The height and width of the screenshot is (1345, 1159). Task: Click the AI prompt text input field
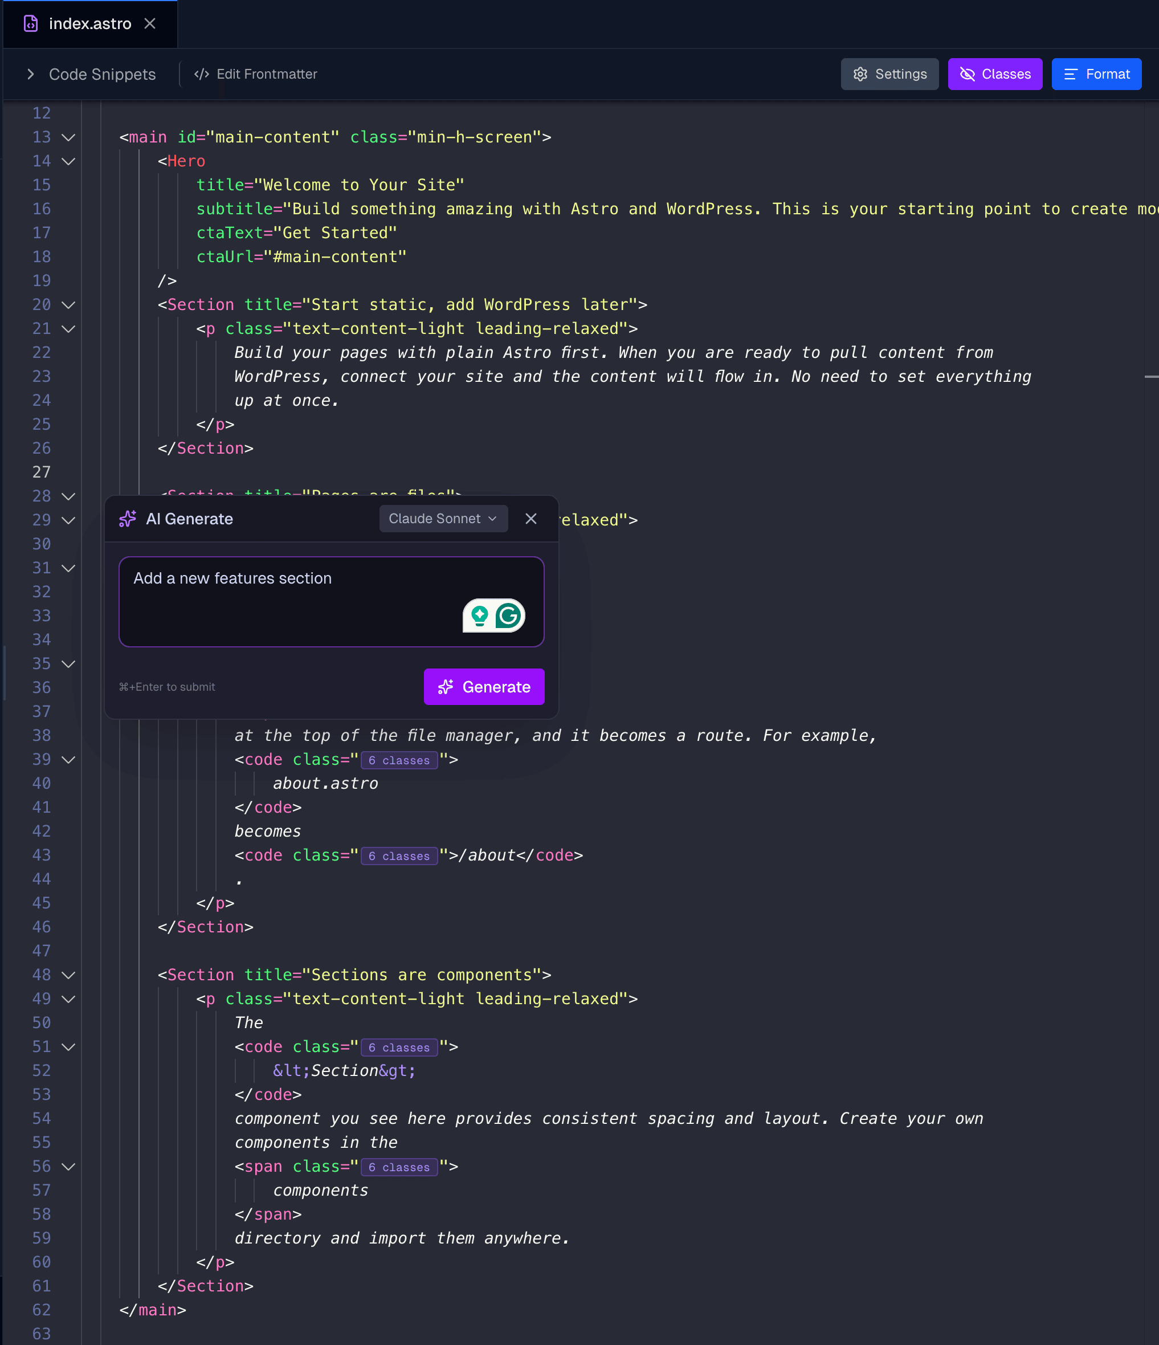coord(331,601)
